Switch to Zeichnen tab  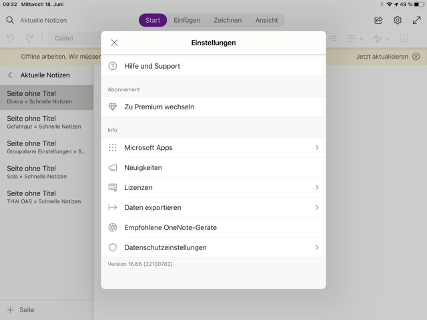pyautogui.click(x=228, y=20)
